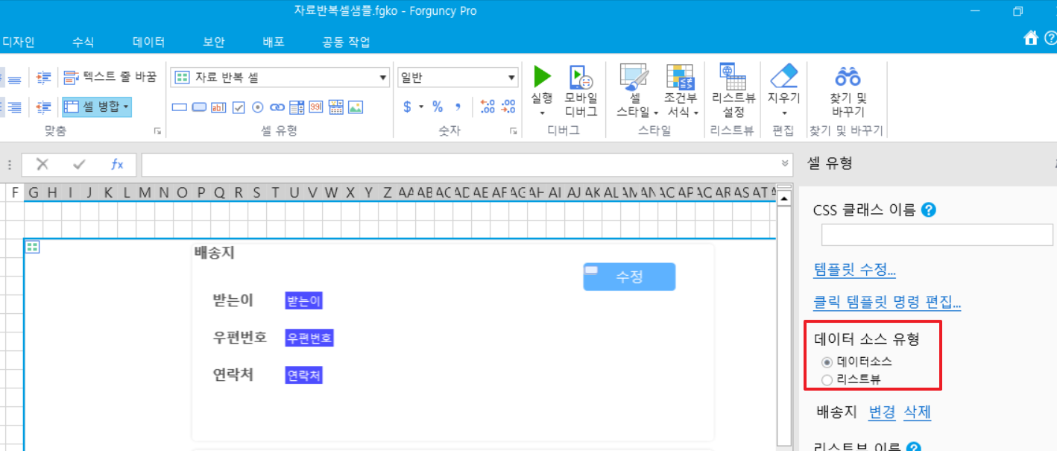Select the hyperlink cell type icon
Viewport: 1057px width, 451px height.
[x=277, y=107]
